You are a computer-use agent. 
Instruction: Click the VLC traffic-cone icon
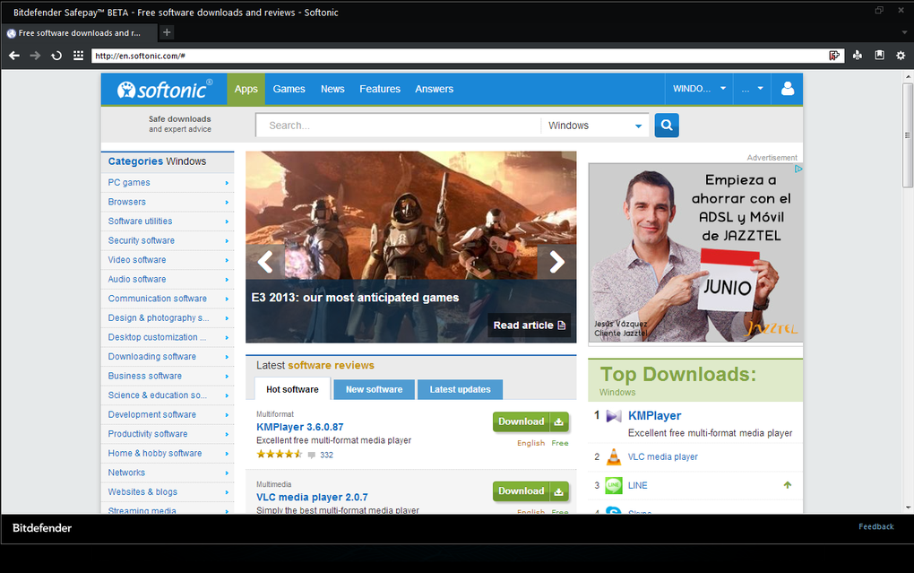613,456
